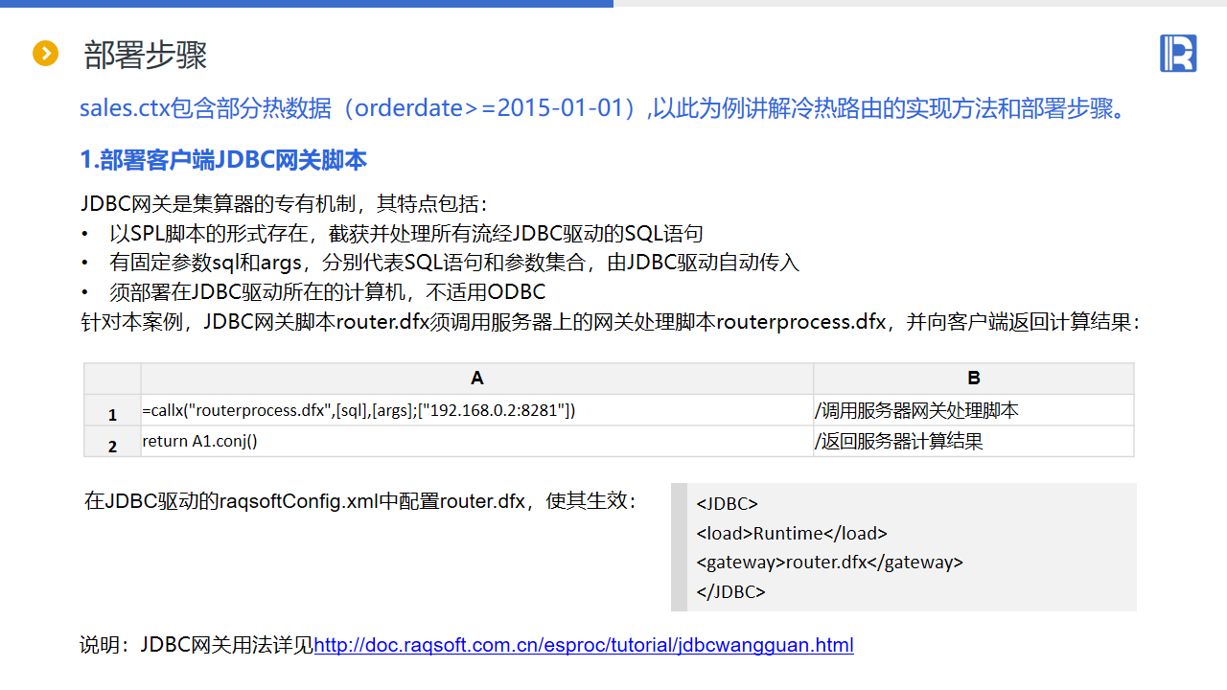Select row header 2 in the script table
1227x690 pixels.
112,442
